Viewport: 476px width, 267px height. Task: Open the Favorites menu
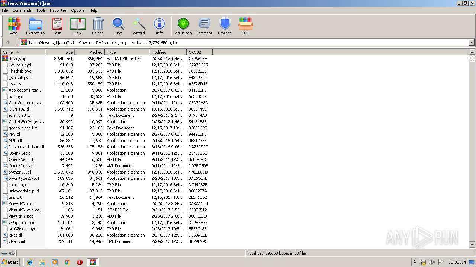point(58,10)
